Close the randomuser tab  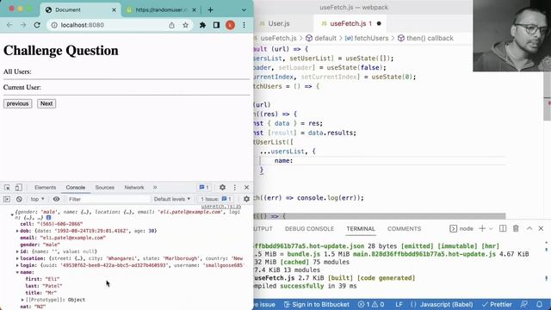(x=194, y=9)
